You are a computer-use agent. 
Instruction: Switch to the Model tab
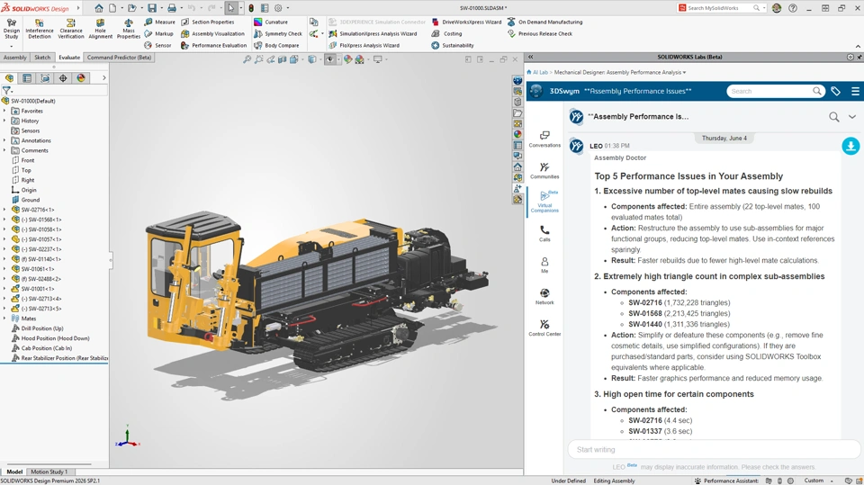click(x=14, y=472)
